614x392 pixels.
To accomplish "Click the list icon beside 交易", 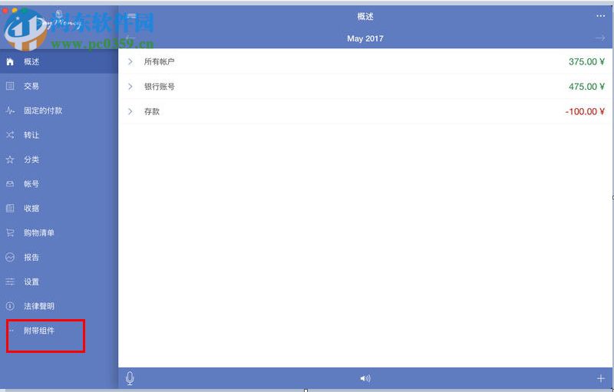I will 10,86.
